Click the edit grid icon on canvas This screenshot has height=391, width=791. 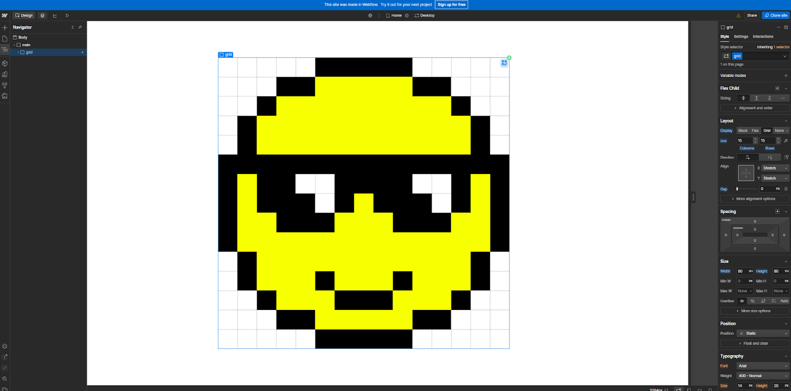504,63
